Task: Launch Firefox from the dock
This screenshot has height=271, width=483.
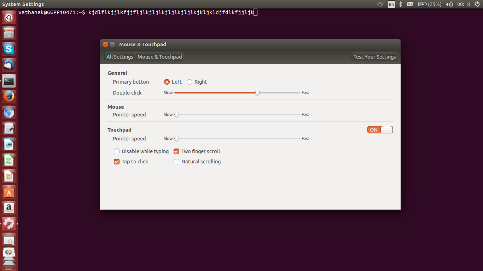Action: [9, 97]
